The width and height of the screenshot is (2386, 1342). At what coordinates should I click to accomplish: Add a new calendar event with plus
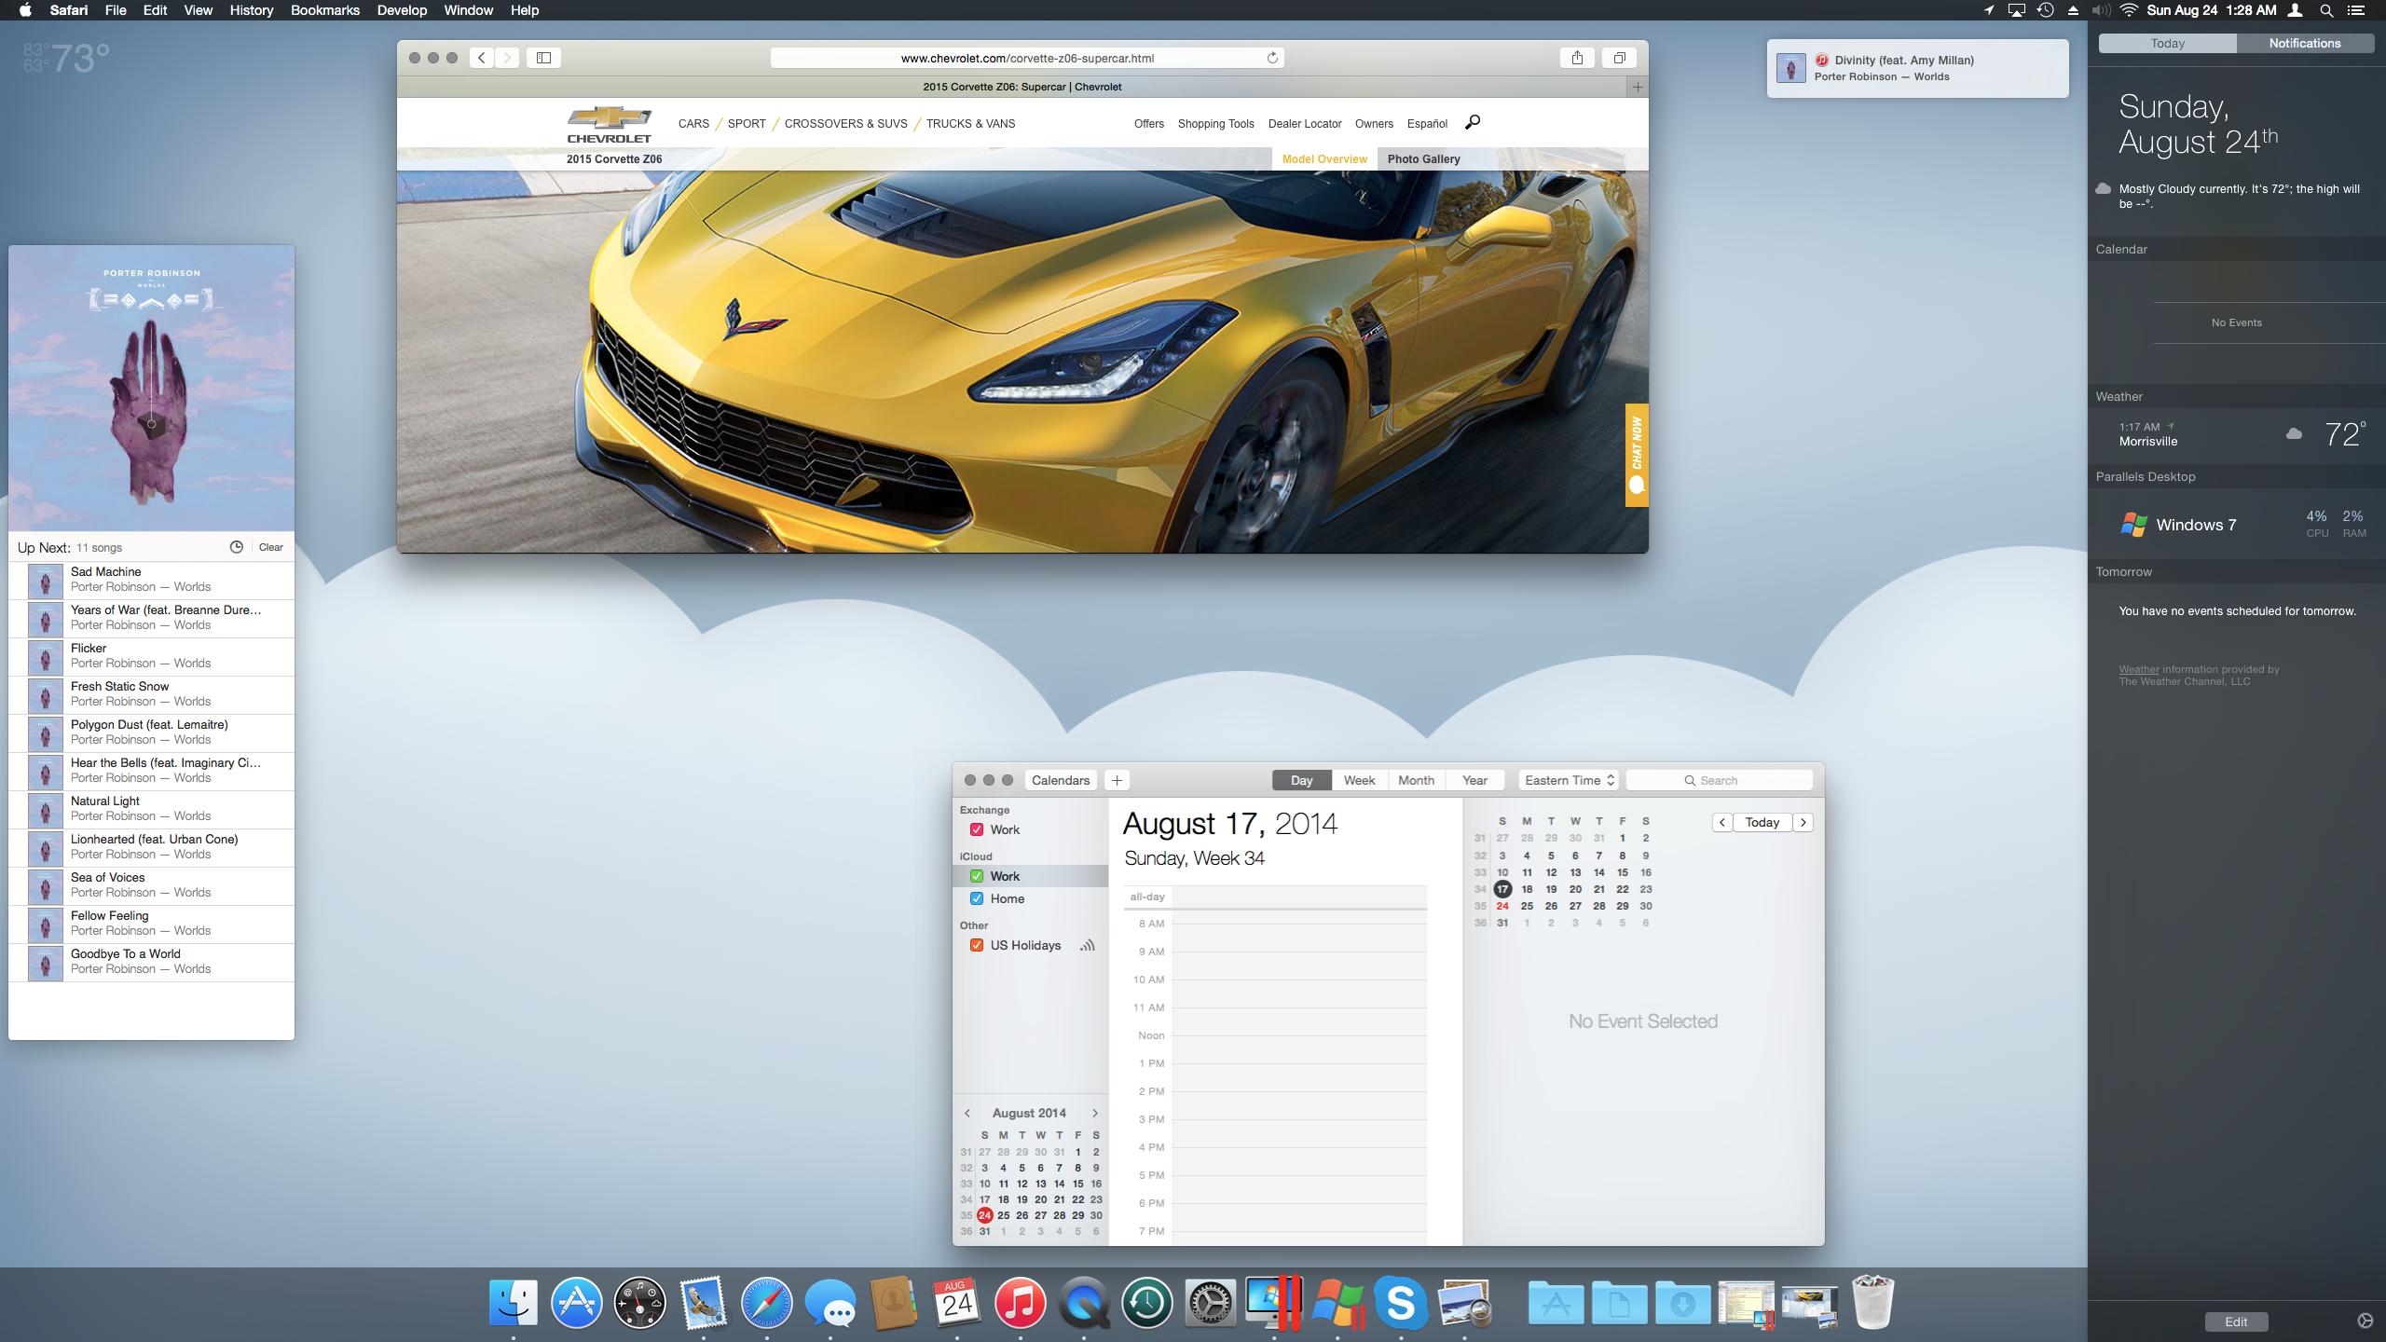coord(1117,780)
